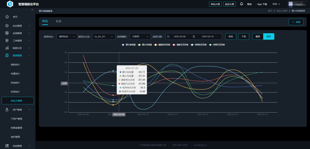Image resolution: width=310 pixels, height=149 pixels.
Task: Click the 电站管理 lightning icon
Action: point(7,26)
